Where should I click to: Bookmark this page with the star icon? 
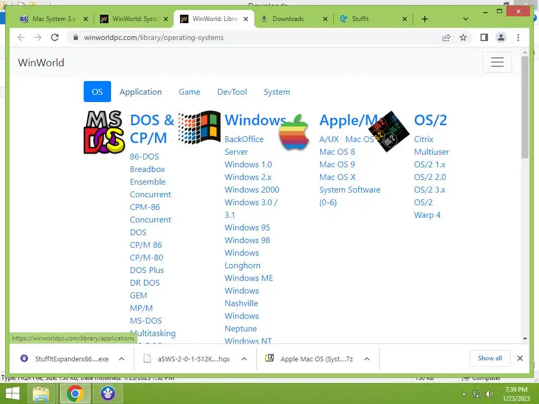(x=463, y=37)
